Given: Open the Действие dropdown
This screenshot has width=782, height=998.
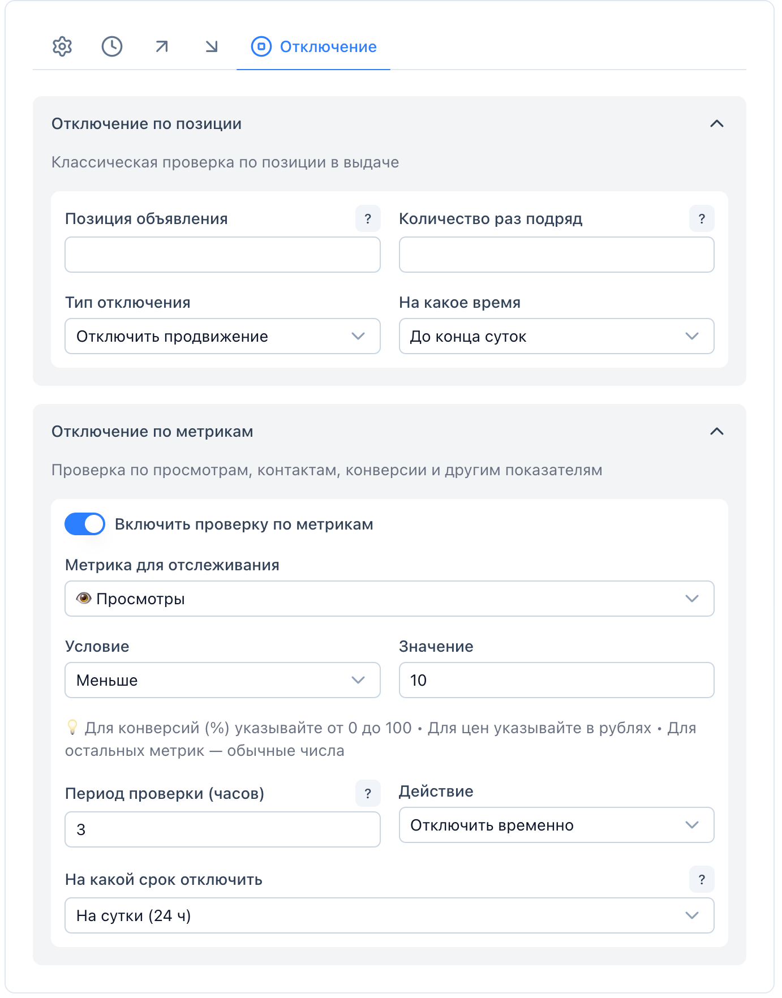Looking at the screenshot, I should [556, 825].
